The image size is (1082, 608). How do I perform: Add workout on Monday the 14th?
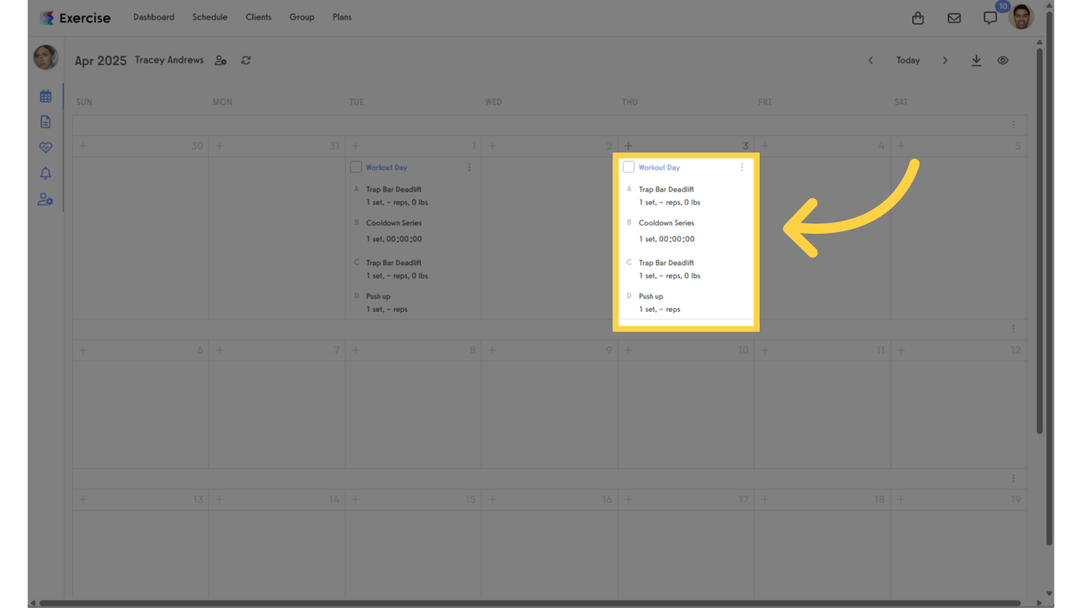click(219, 500)
